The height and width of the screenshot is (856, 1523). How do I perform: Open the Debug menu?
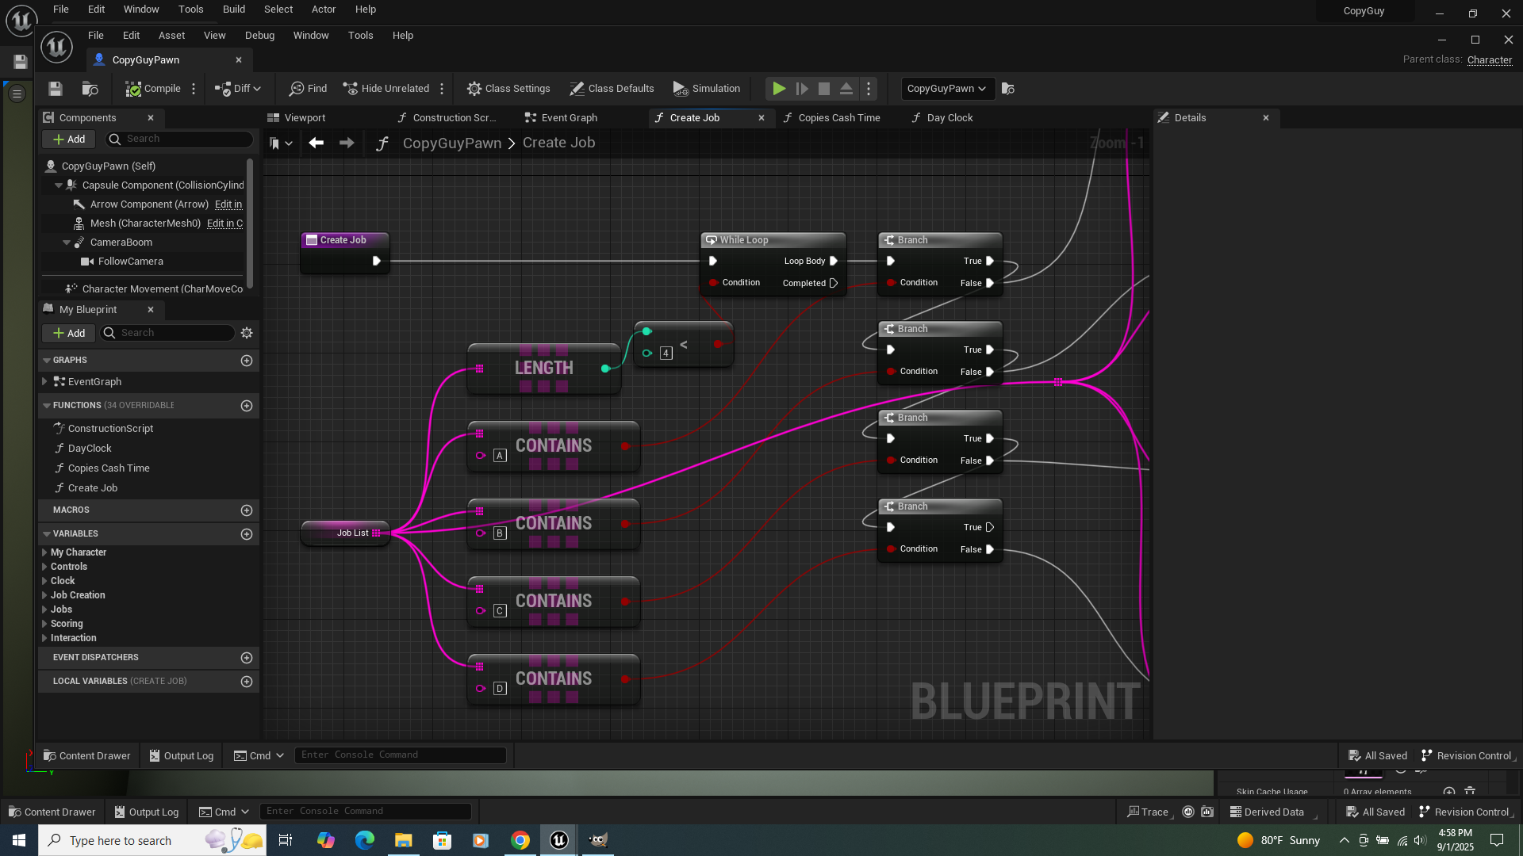pyautogui.click(x=259, y=36)
